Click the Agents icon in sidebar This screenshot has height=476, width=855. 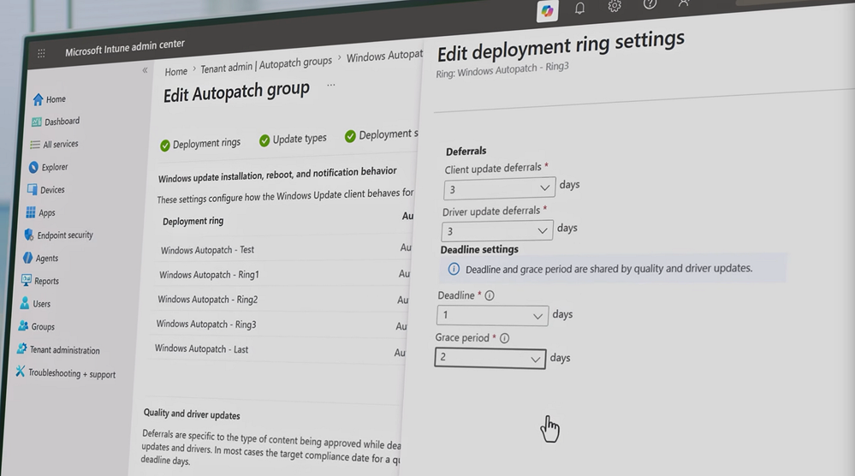click(27, 258)
